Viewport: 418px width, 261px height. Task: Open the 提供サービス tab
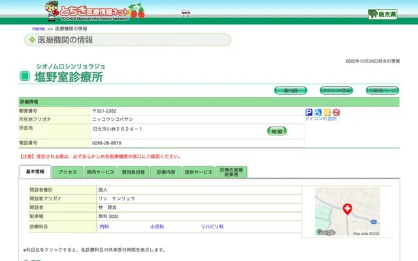click(199, 172)
